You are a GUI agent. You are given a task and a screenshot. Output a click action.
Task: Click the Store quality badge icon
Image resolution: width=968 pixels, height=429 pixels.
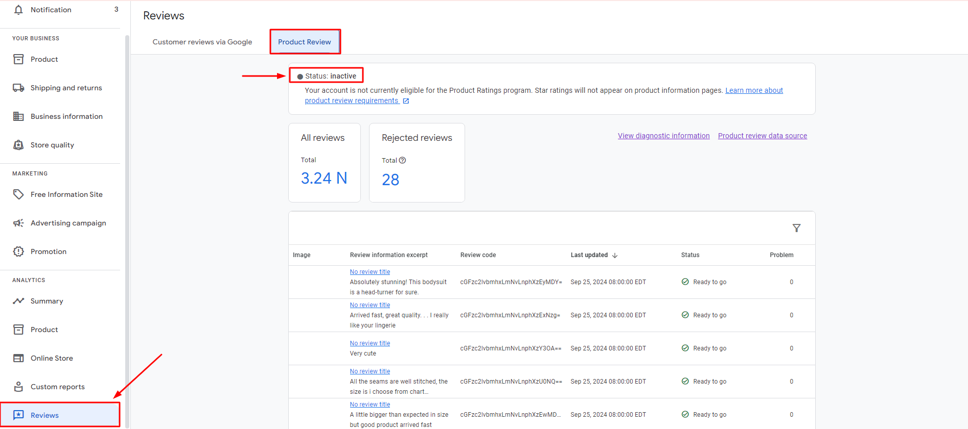click(x=18, y=145)
